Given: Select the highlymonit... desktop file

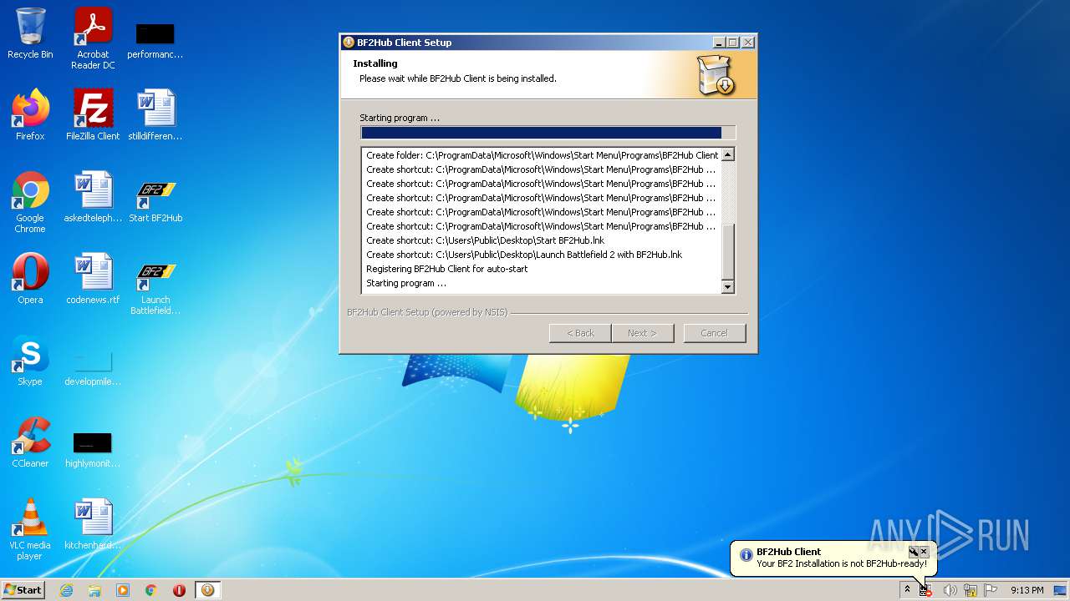Looking at the screenshot, I should (93, 449).
